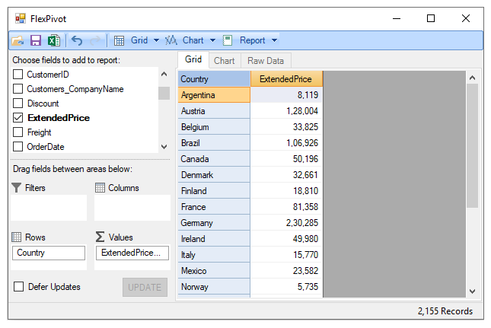Click the Report toolbar button icon
491x328 pixels.
tap(228, 40)
